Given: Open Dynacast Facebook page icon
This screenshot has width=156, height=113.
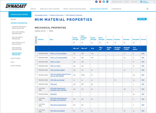Looking at the screenshot, I should 96,2.
